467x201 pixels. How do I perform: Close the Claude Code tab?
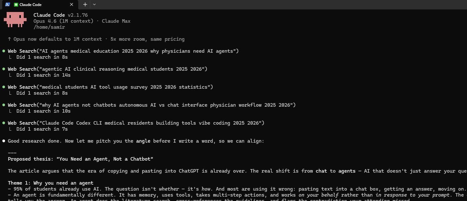pos(72,4)
